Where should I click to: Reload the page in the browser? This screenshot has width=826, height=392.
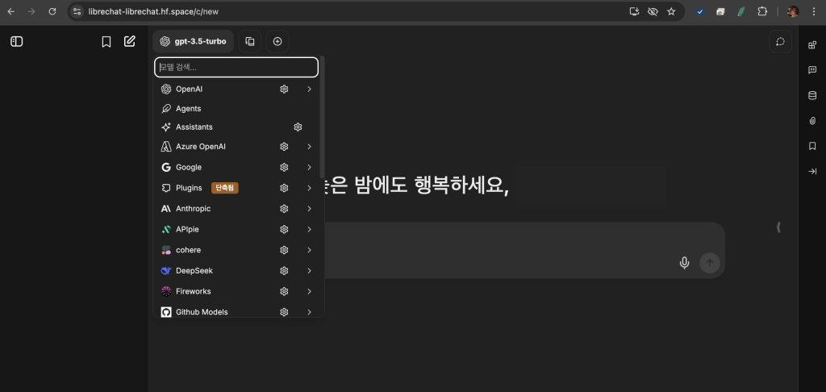[52, 11]
